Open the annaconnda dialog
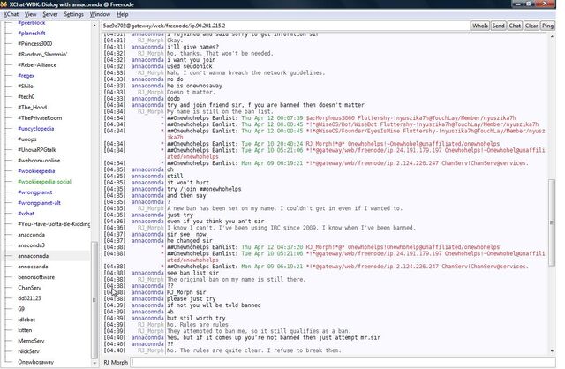 click(34, 256)
